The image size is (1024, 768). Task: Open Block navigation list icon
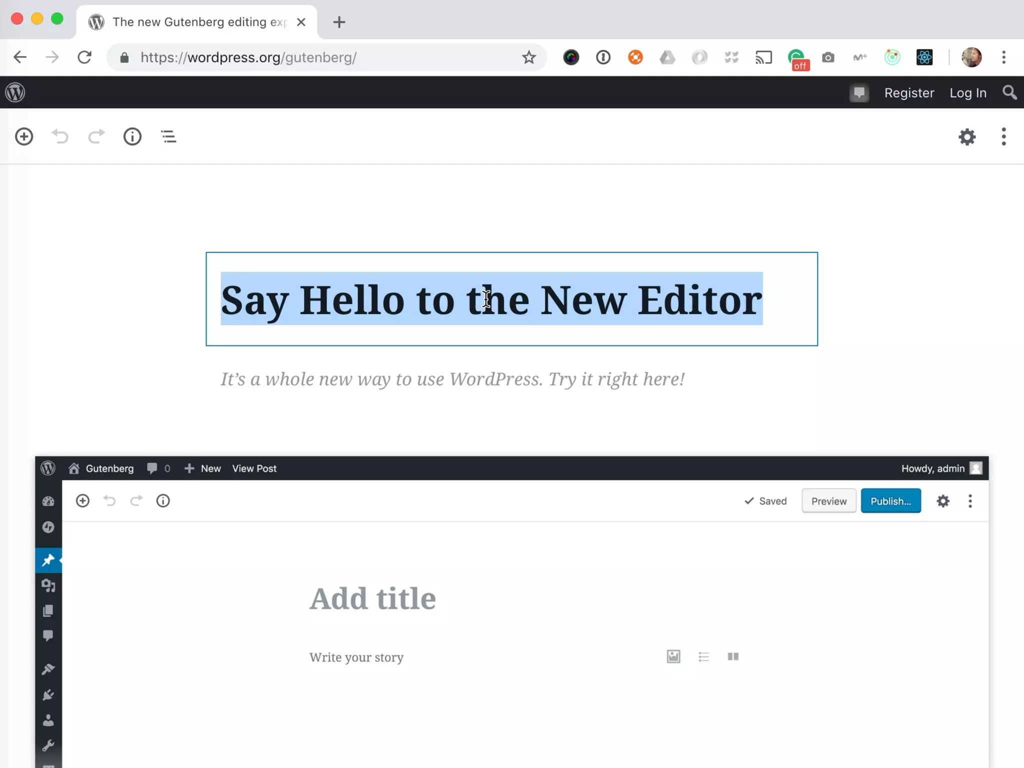tap(168, 136)
